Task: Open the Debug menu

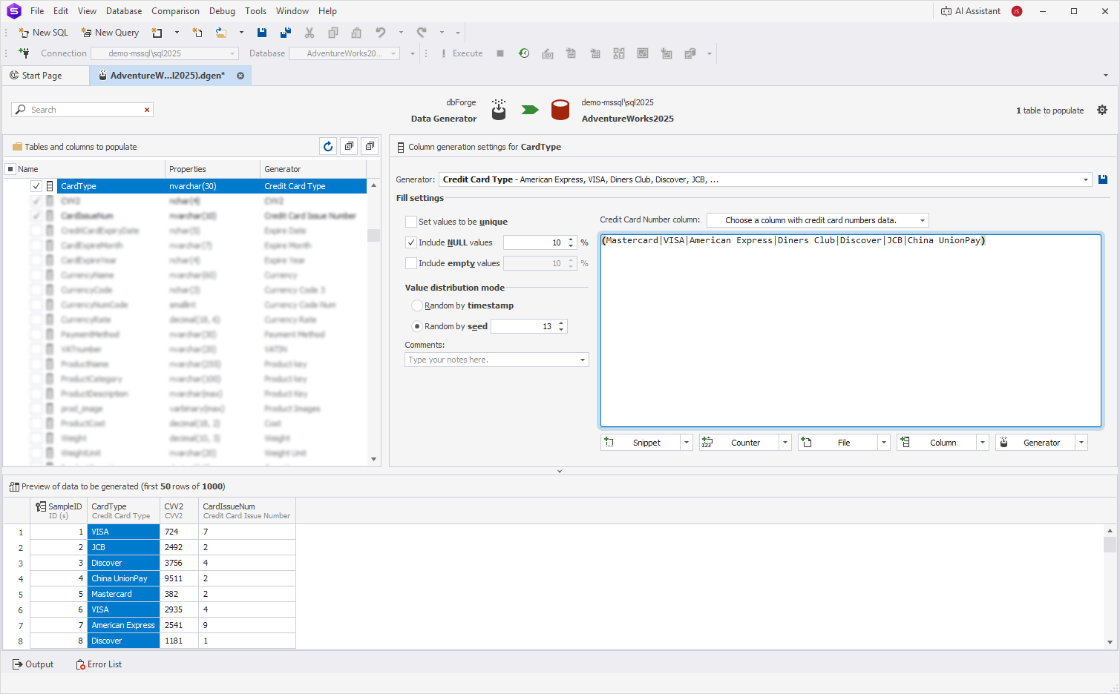Action: point(222,11)
